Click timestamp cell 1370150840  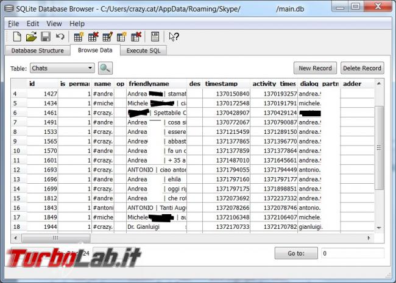click(x=226, y=94)
